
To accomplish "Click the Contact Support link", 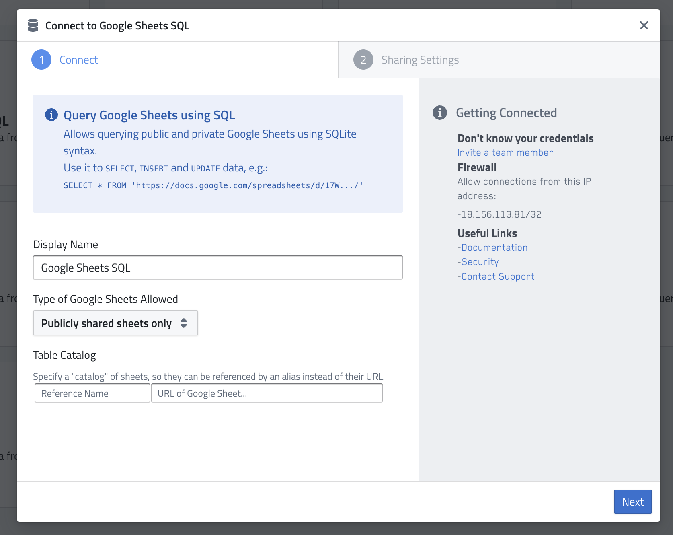I will coord(497,276).
